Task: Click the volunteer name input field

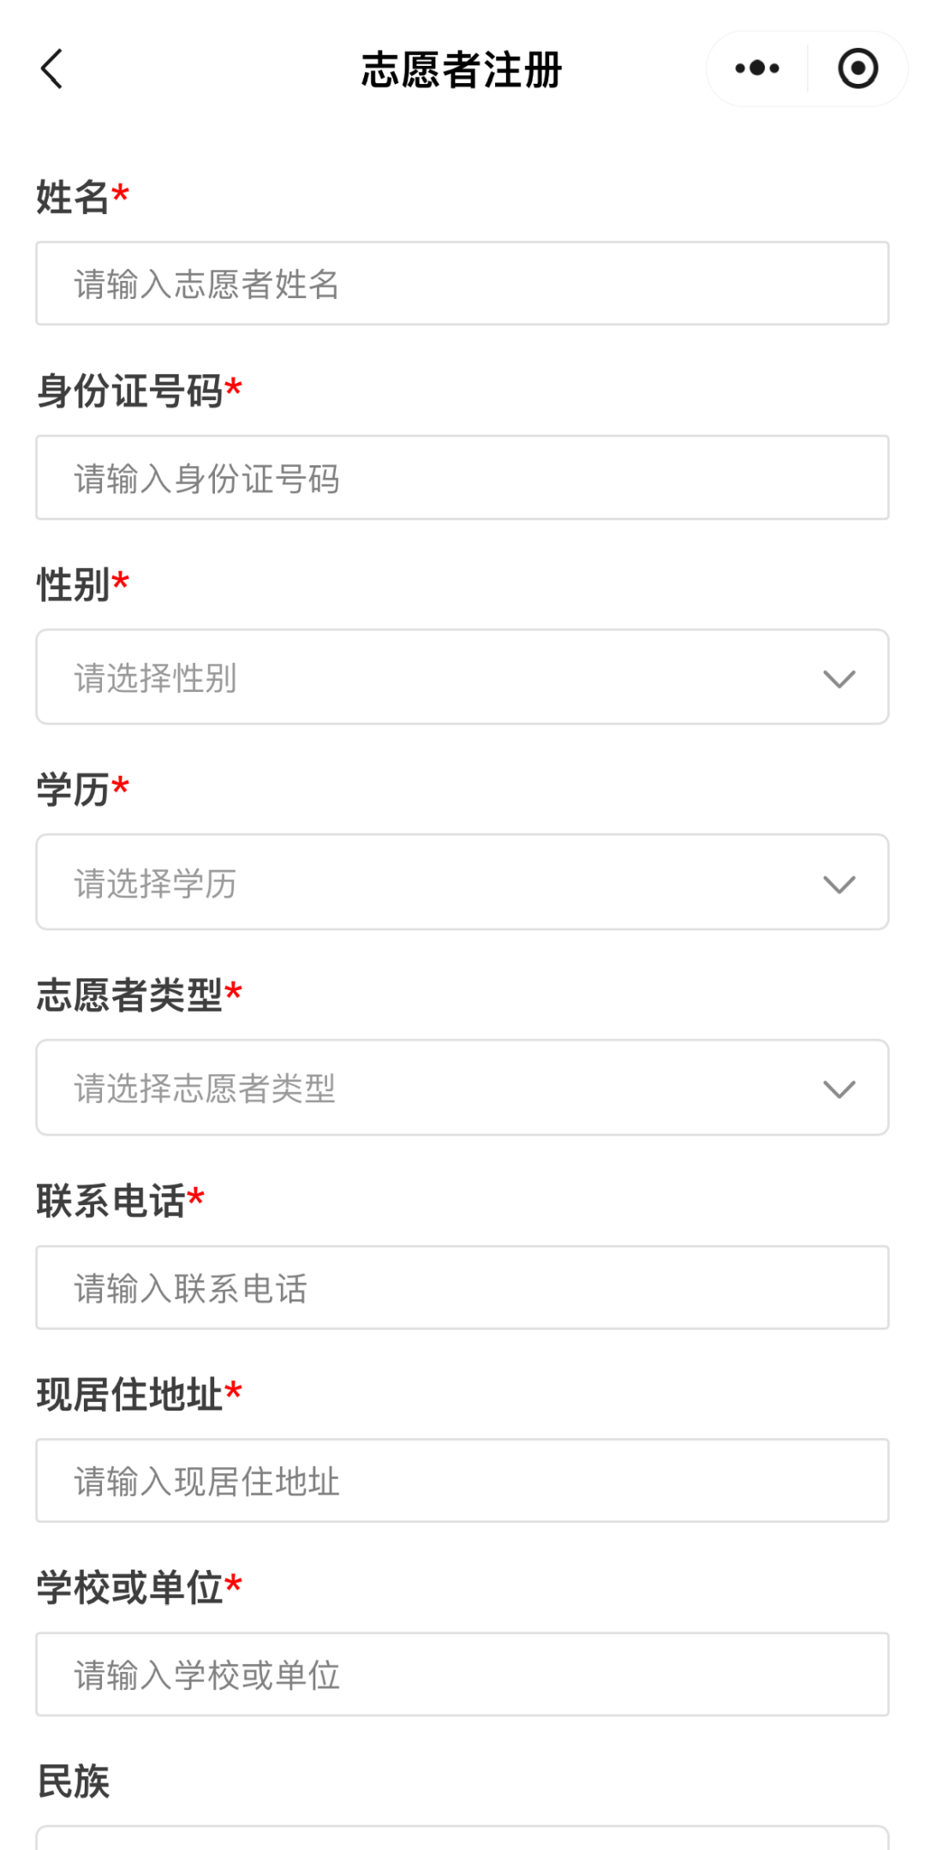Action: tap(462, 283)
